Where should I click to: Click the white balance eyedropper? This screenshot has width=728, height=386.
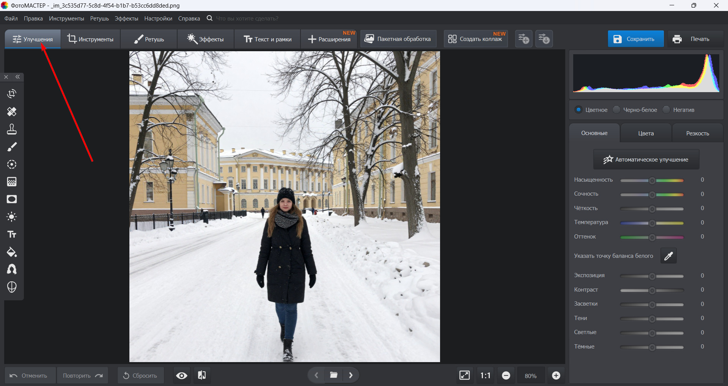[x=668, y=256]
